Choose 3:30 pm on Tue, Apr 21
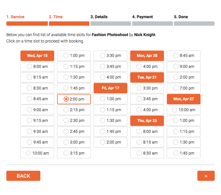The image size is (221, 195). (x=147, y=88)
